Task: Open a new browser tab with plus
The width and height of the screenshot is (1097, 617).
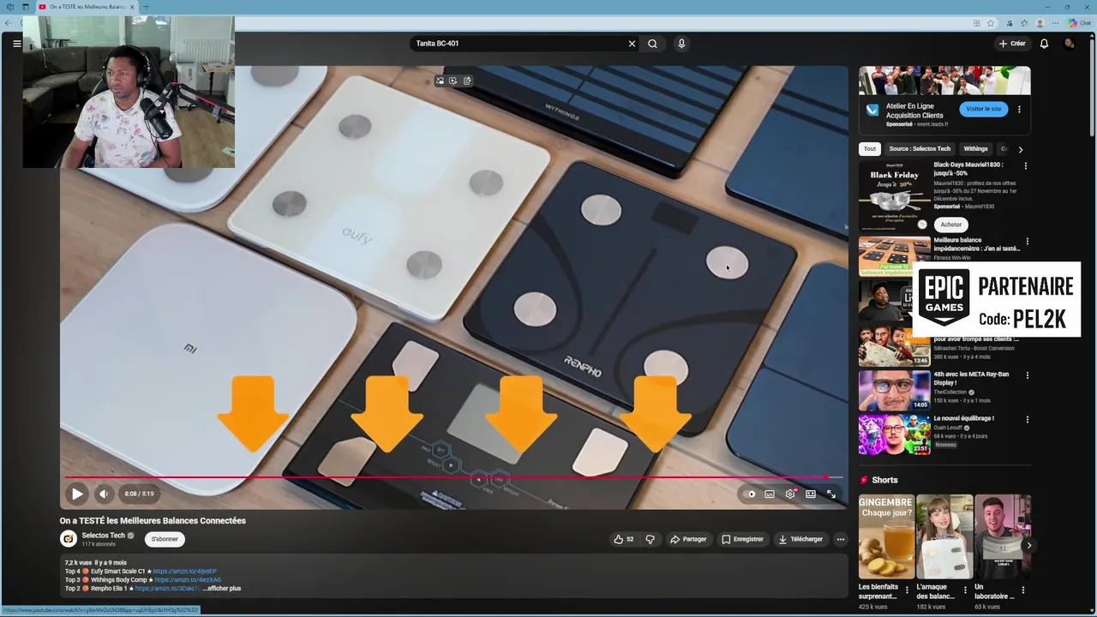Action: coord(146,7)
